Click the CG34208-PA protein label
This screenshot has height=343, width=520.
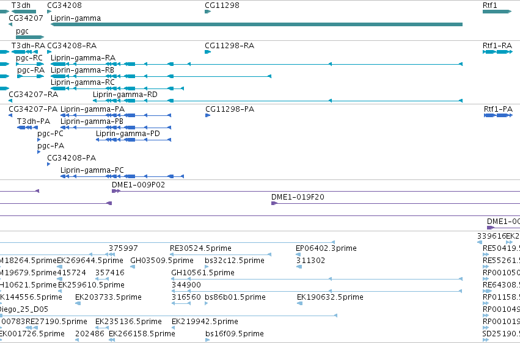[71, 158]
